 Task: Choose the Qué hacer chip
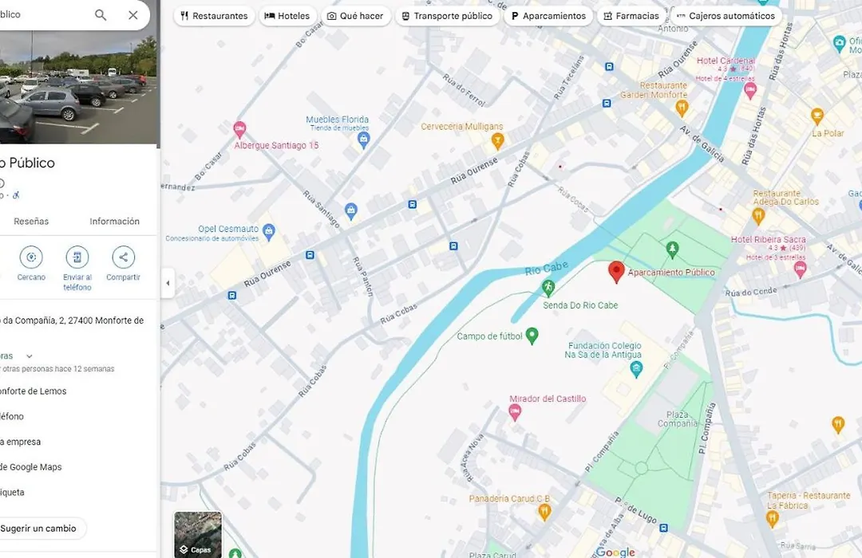(355, 16)
